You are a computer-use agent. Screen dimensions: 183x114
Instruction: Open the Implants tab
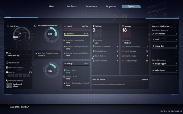point(72,6)
